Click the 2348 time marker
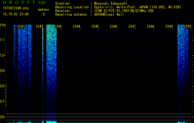194x123 pixels. coord(151,26)
